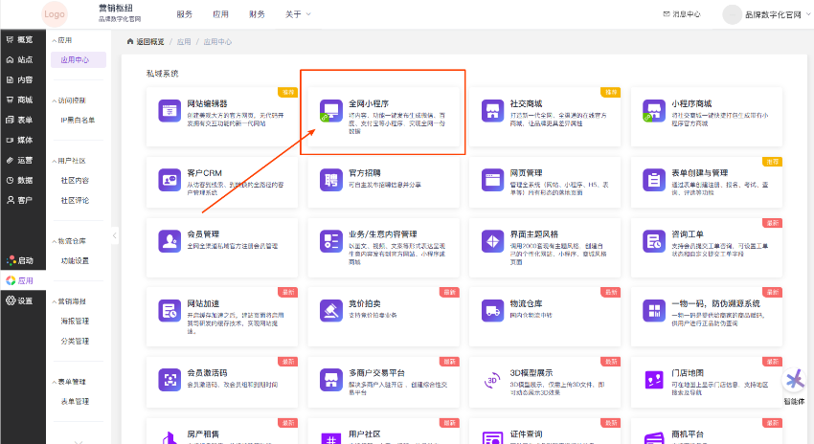Click the 物流仓库 truck icon

tap(493, 310)
